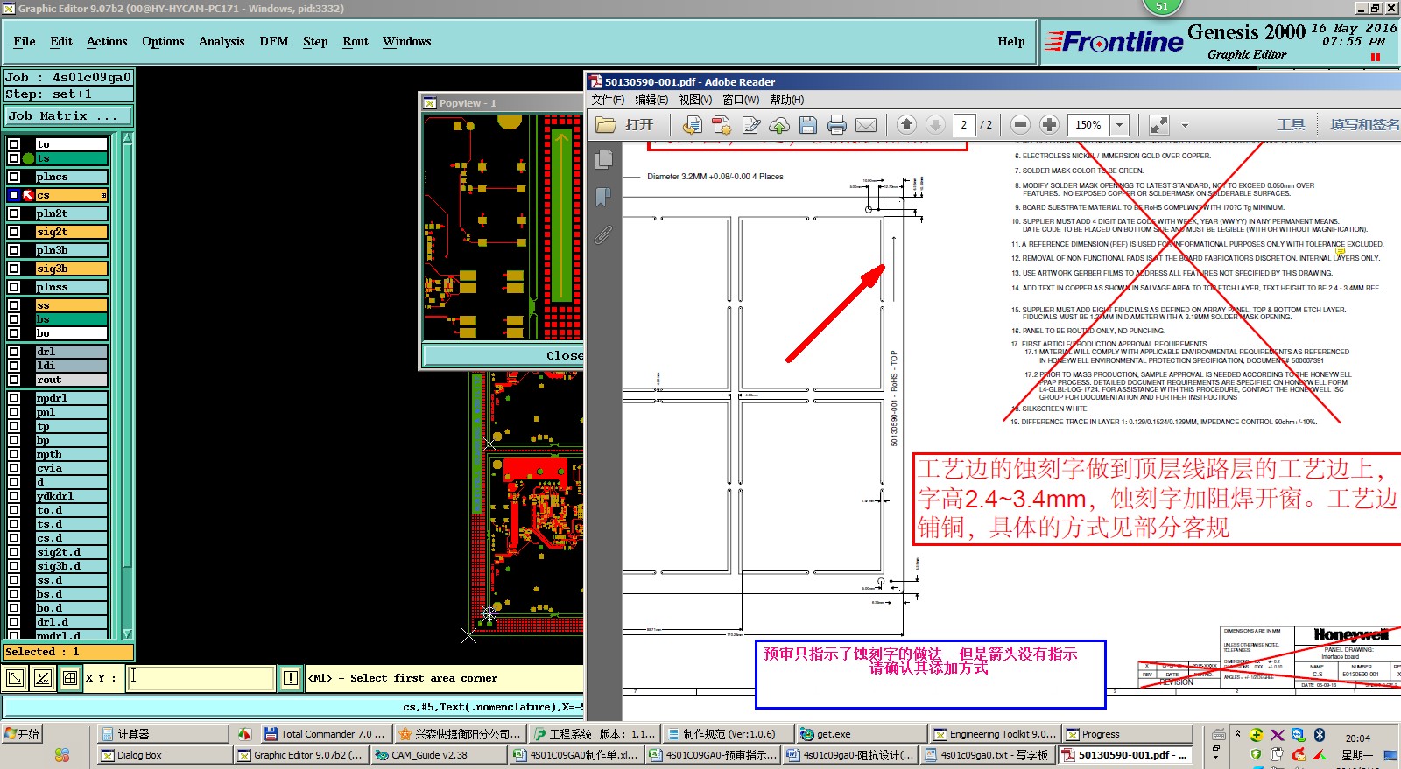
Task: Zoom in with the plus button
Action: point(1049,125)
